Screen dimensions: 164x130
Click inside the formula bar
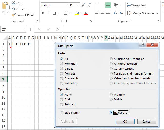pyautogui.click(x=114, y=29)
